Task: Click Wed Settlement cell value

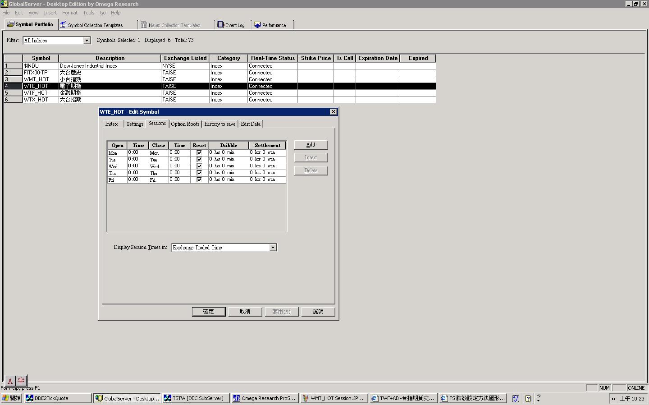Action: [267, 166]
